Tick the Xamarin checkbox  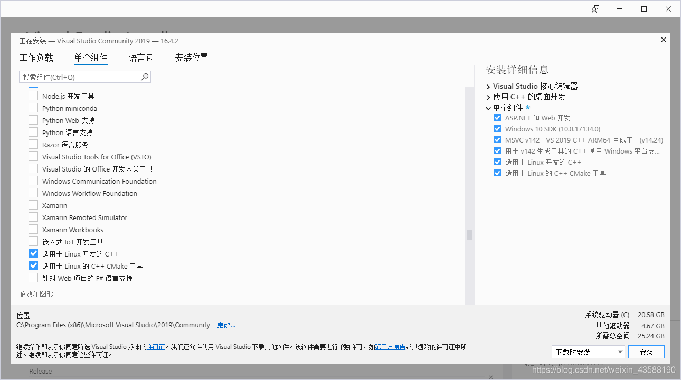33,205
